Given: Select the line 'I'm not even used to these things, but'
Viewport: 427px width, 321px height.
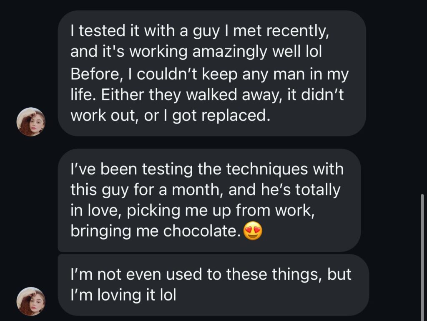Looking at the screenshot, I should [211, 274].
